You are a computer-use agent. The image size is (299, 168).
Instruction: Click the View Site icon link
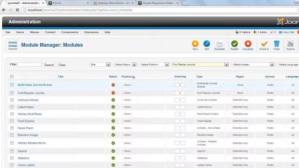(280, 32)
